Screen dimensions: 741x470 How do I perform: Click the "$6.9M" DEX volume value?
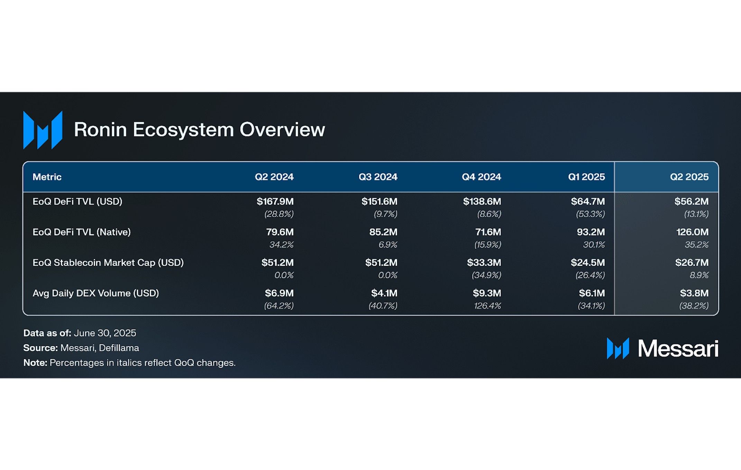coord(279,293)
